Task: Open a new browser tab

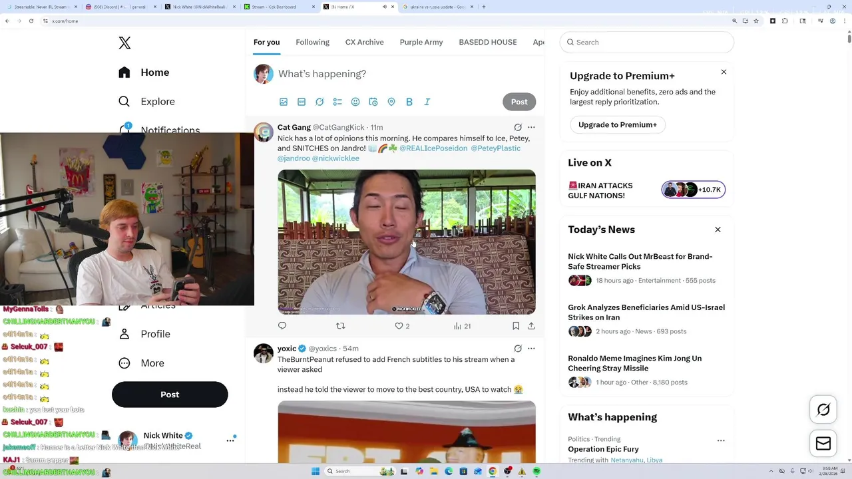Action: pos(484,7)
